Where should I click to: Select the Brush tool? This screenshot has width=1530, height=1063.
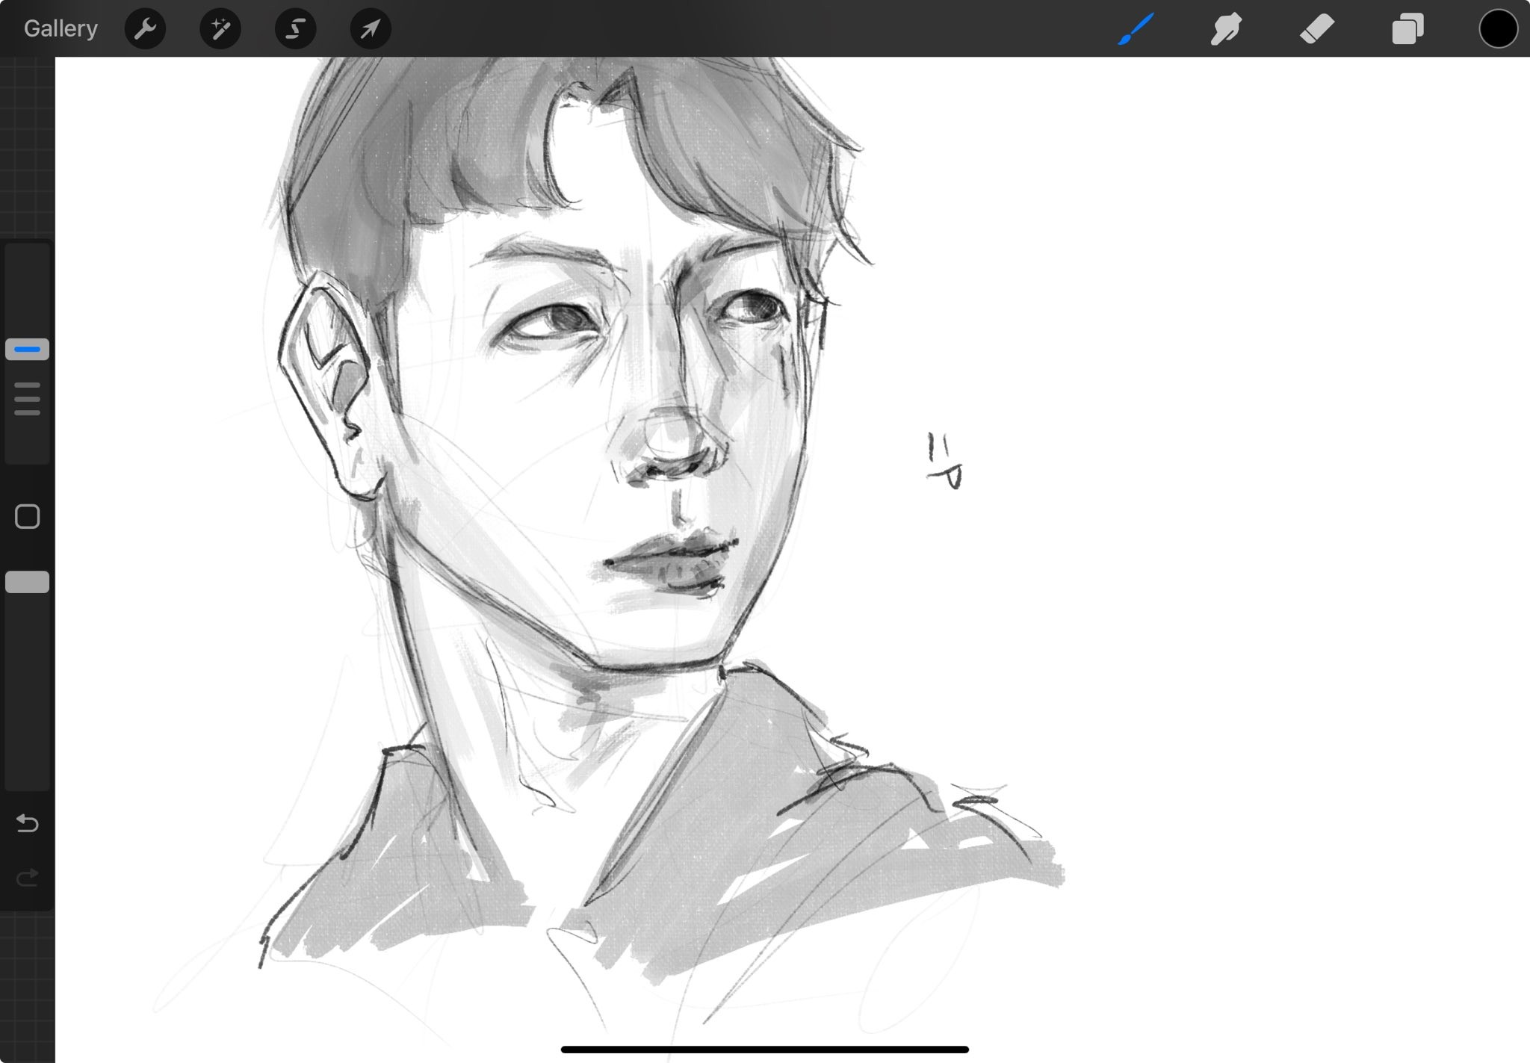click(x=1136, y=29)
